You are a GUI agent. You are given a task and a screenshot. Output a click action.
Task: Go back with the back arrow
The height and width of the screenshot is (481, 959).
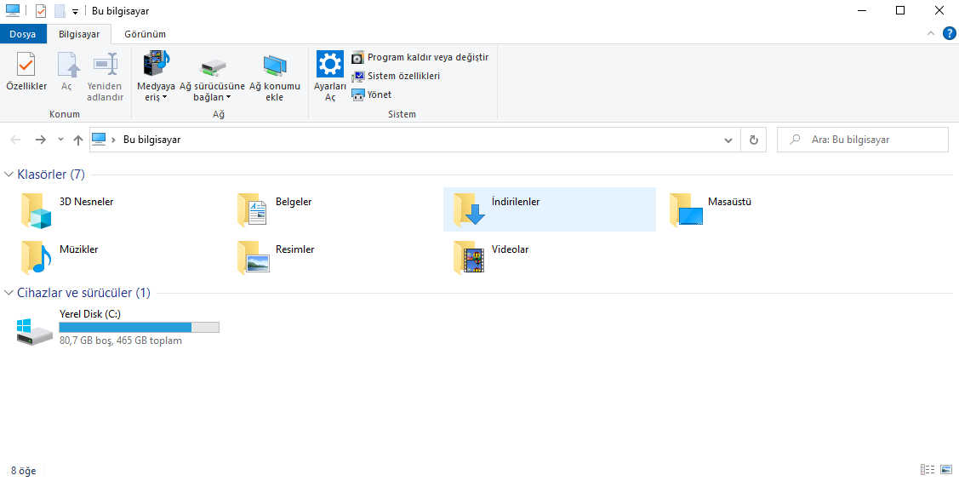point(16,140)
